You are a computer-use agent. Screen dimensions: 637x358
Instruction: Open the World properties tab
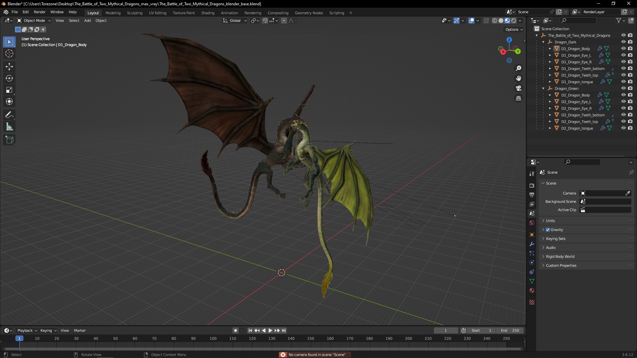pyautogui.click(x=532, y=223)
